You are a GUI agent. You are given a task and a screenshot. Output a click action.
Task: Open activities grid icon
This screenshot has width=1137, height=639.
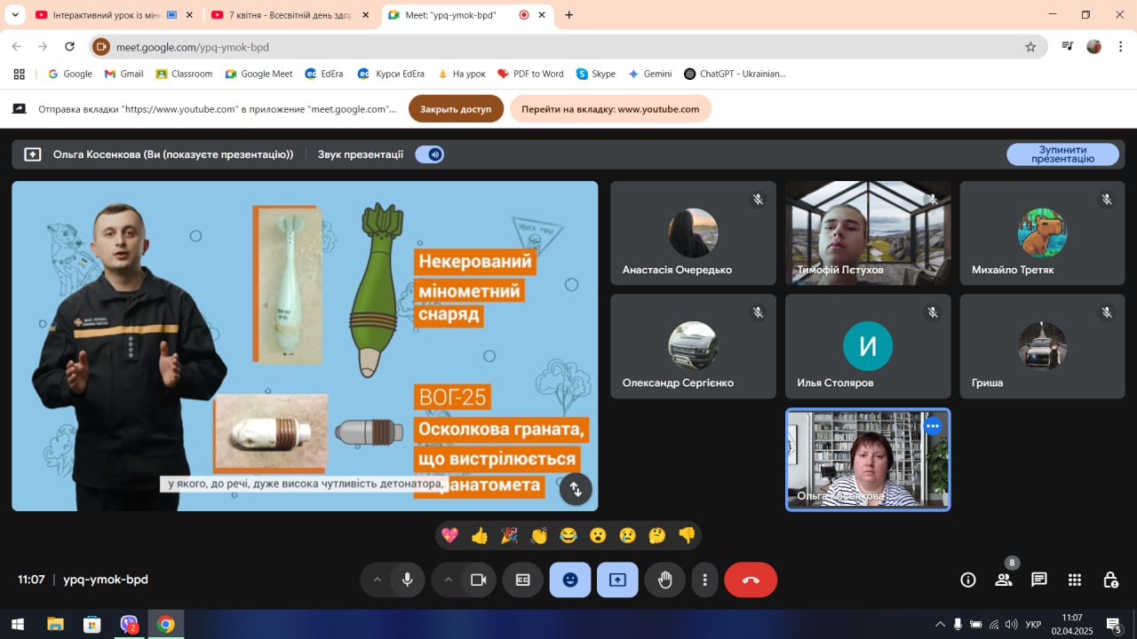click(x=1075, y=580)
